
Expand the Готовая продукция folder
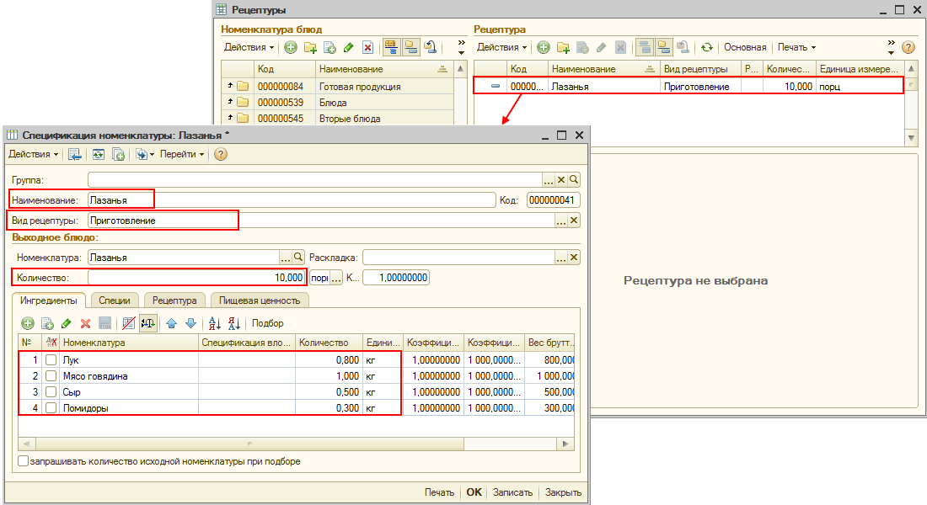229,86
